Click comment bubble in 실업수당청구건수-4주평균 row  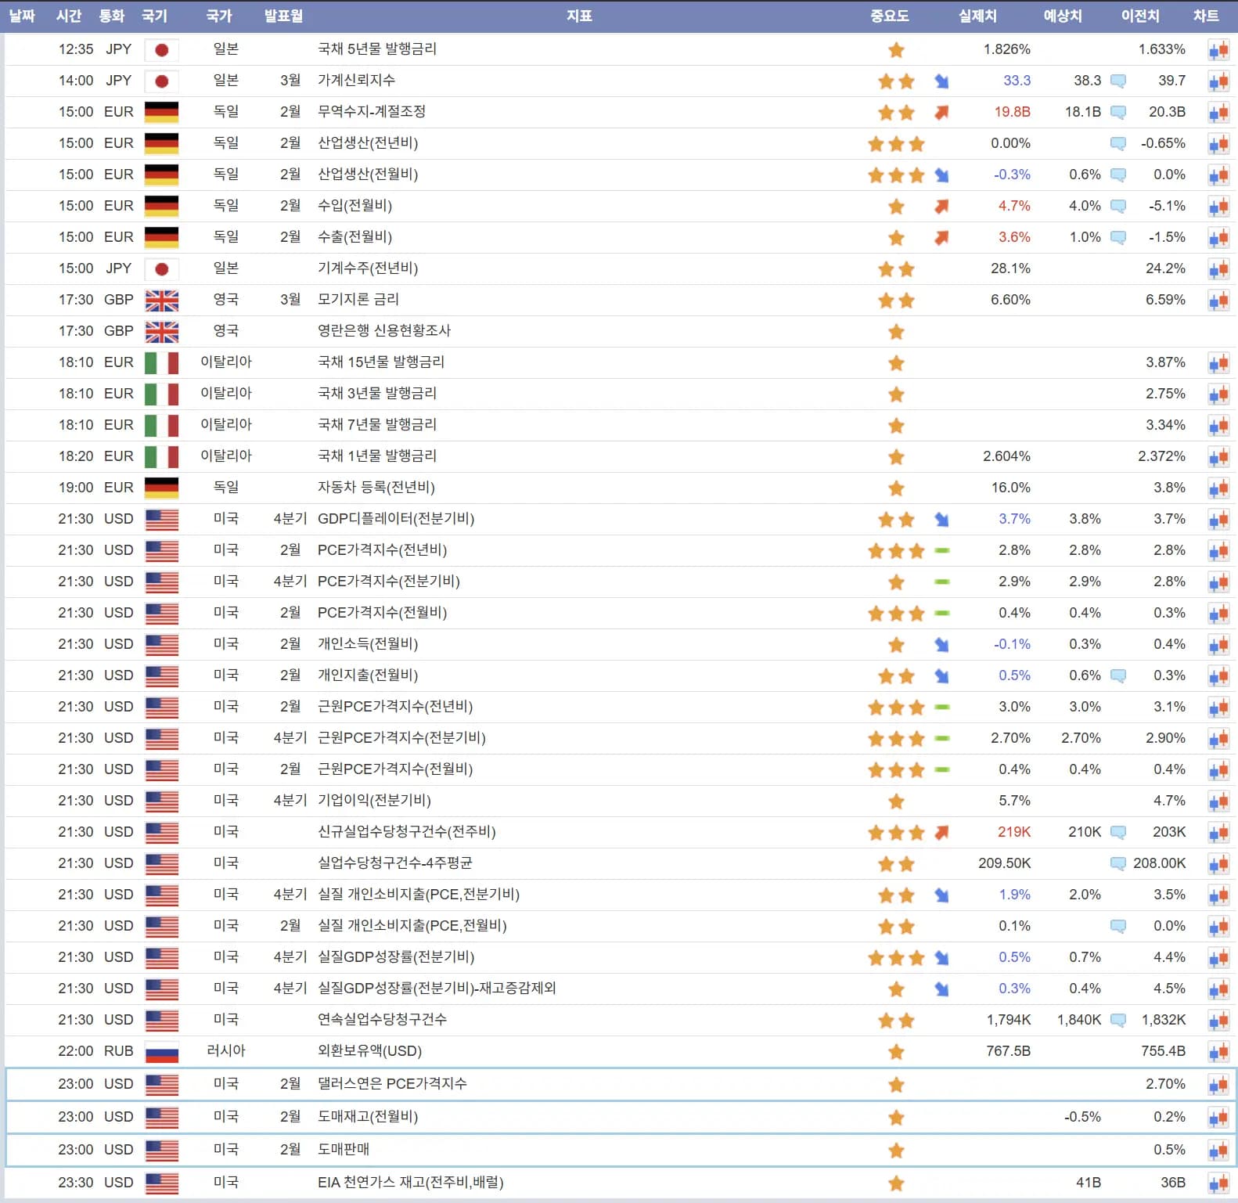tap(1118, 864)
